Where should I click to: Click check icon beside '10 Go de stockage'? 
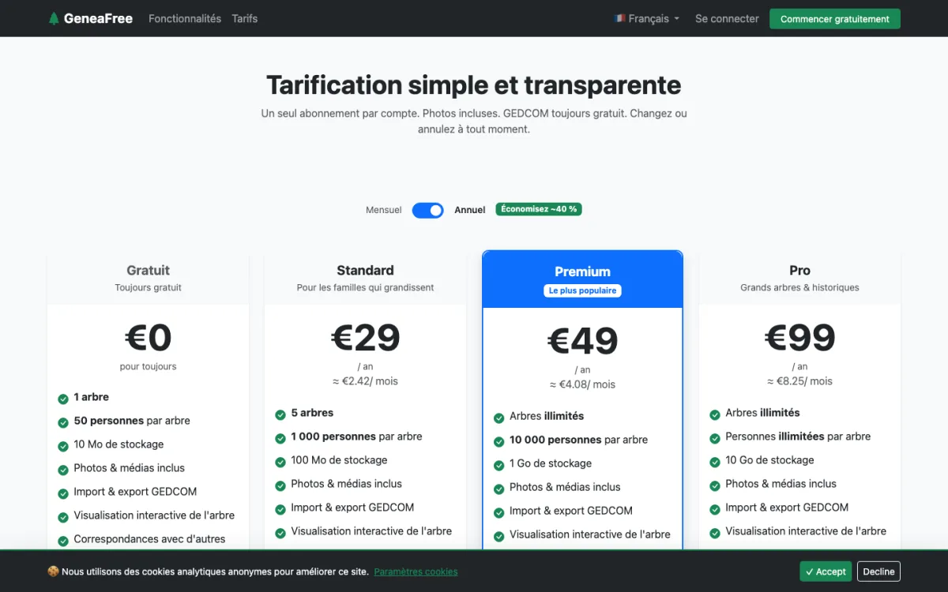(x=715, y=462)
